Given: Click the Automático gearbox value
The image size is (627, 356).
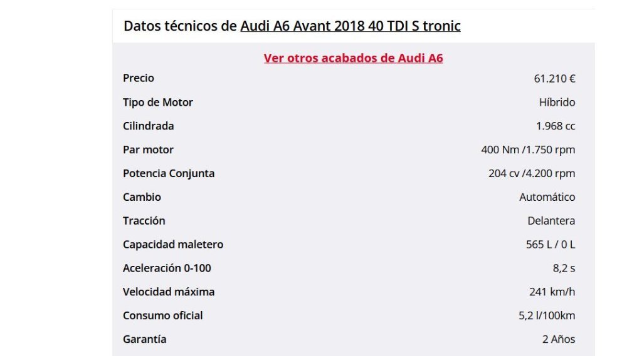Looking at the screenshot, I should 547,196.
